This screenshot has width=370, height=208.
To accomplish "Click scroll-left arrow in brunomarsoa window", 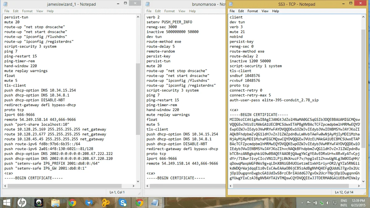I will (x=148, y=186).
